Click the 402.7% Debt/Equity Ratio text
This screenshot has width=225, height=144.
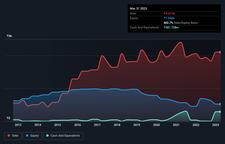(x=181, y=23)
